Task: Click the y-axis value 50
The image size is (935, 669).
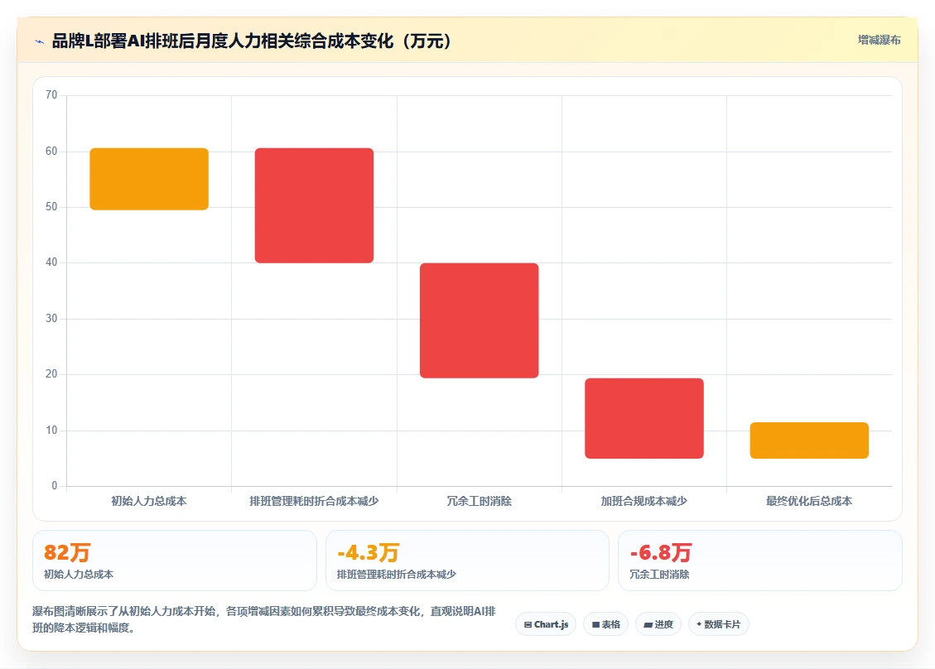Action: pyautogui.click(x=51, y=206)
